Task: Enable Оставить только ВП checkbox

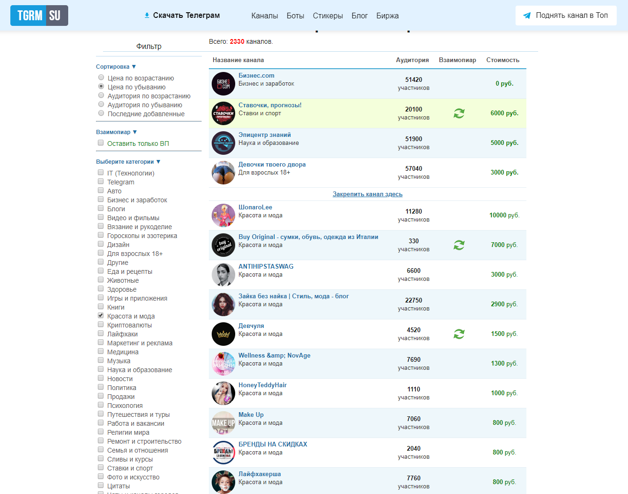Action: click(101, 143)
